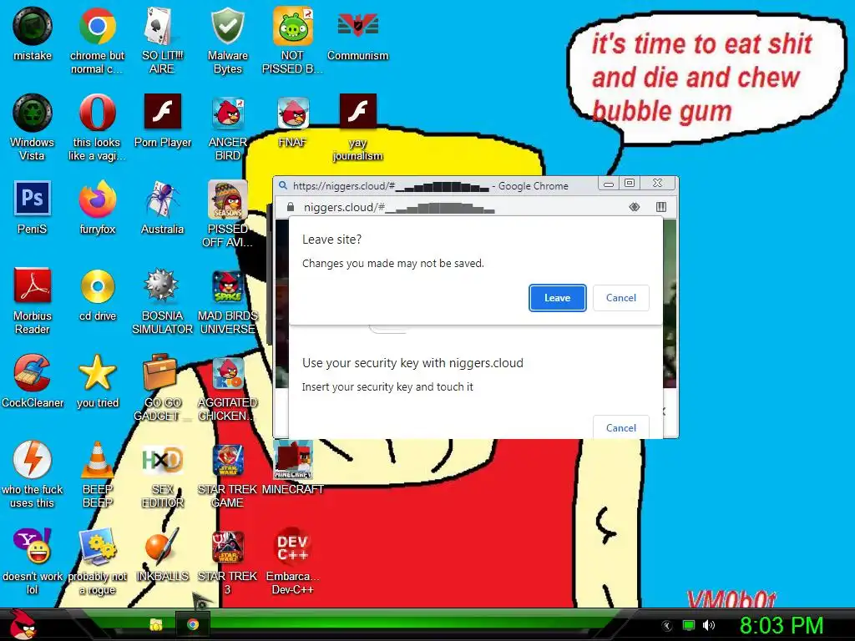Open the 'STAR TREK 3' icon
This screenshot has height=641, width=855.
pos(227,546)
